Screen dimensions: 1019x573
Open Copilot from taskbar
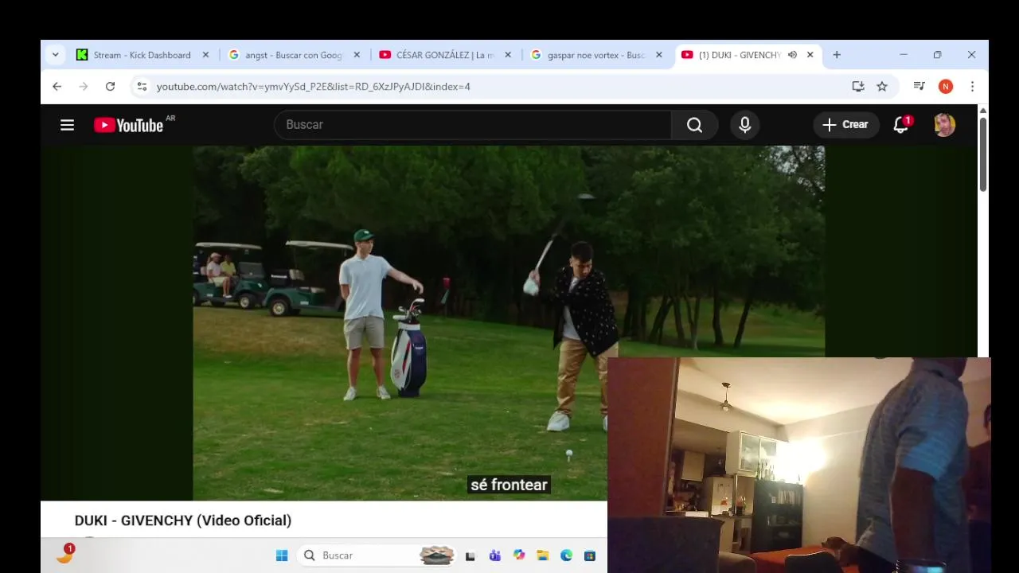(519, 555)
